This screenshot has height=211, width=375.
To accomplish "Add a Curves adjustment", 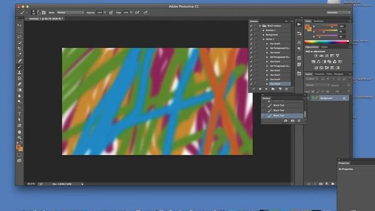I will 327,56.
